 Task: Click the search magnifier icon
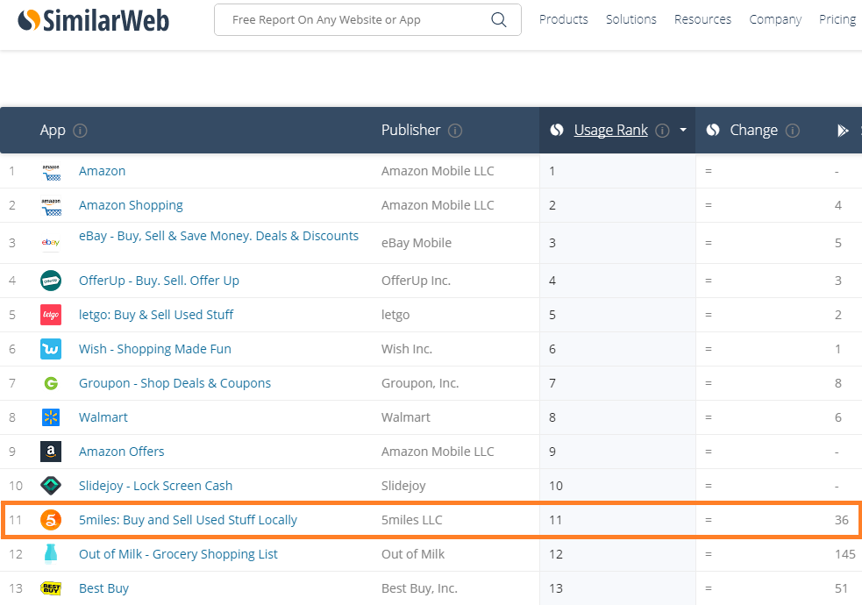499,20
